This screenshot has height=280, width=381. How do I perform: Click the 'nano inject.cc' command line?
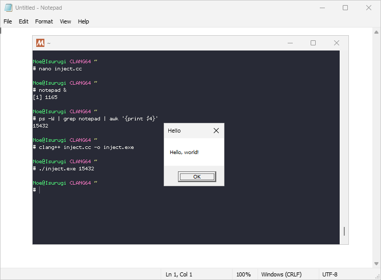tap(57, 69)
